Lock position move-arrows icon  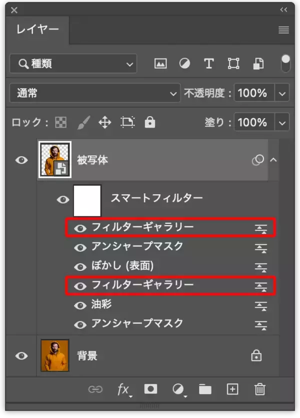point(105,122)
